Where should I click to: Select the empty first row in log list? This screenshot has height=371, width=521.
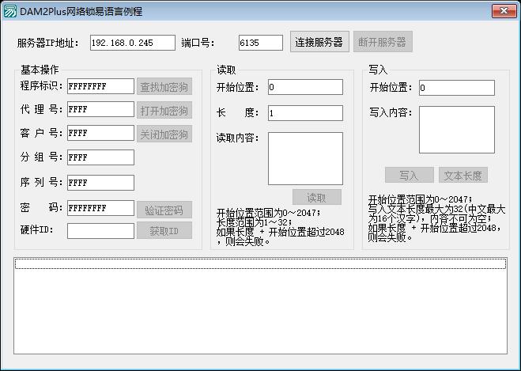261,264
